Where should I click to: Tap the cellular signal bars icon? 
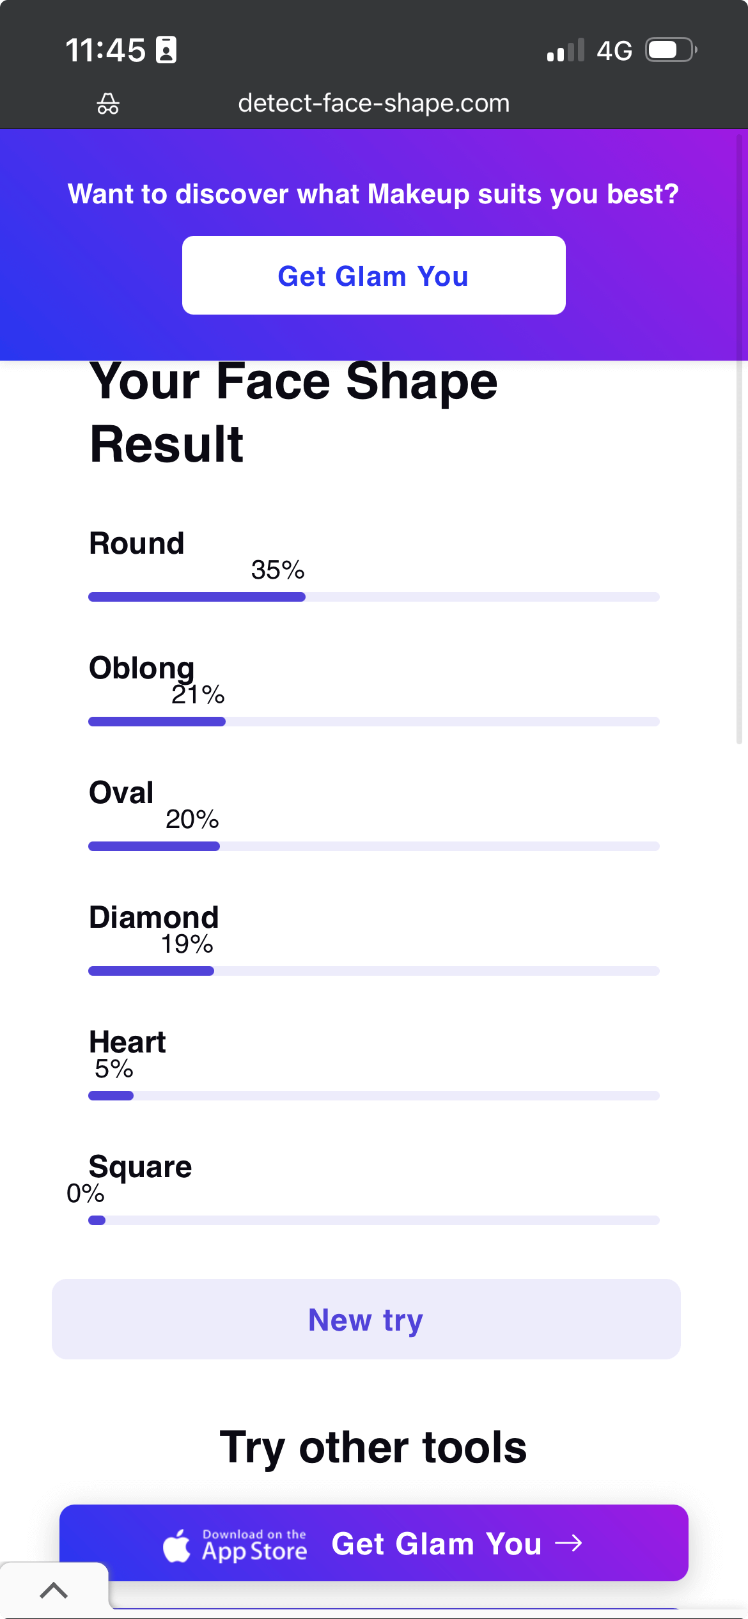coord(566,51)
